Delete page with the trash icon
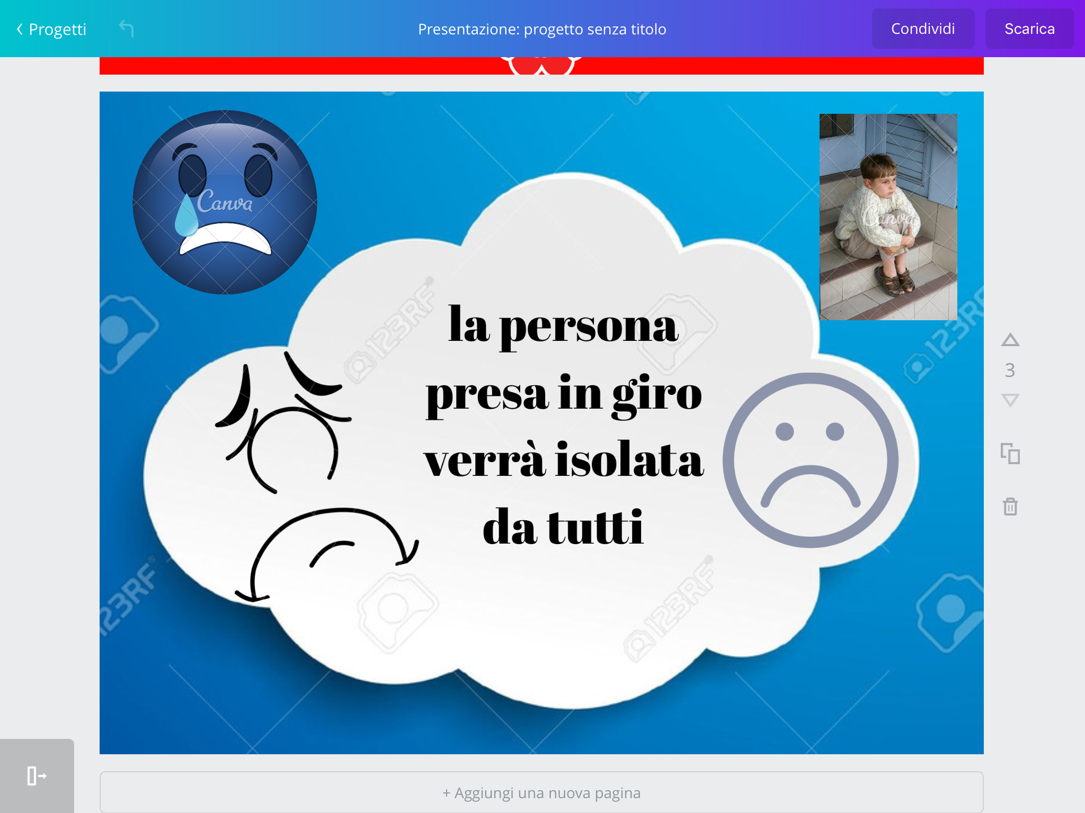The height and width of the screenshot is (813, 1085). [x=1010, y=507]
